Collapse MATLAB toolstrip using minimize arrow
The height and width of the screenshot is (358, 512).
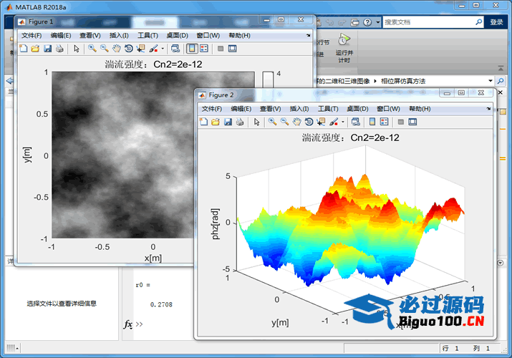click(501, 68)
